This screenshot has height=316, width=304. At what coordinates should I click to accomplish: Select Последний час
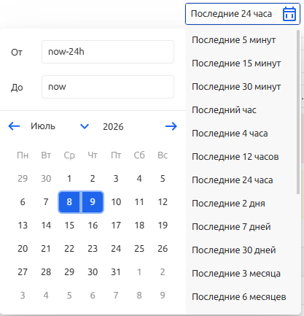[224, 110]
